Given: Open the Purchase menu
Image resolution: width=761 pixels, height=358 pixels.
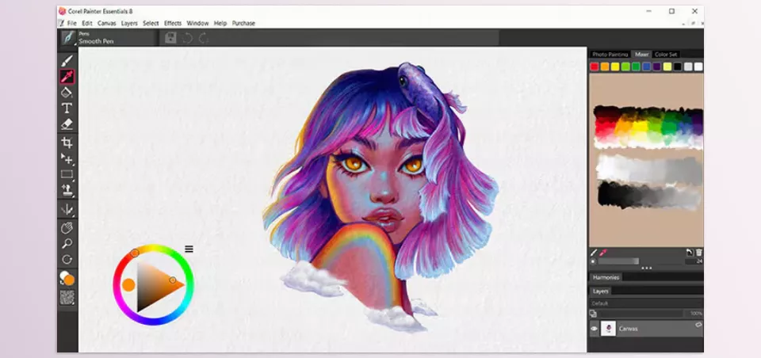Looking at the screenshot, I should point(243,23).
